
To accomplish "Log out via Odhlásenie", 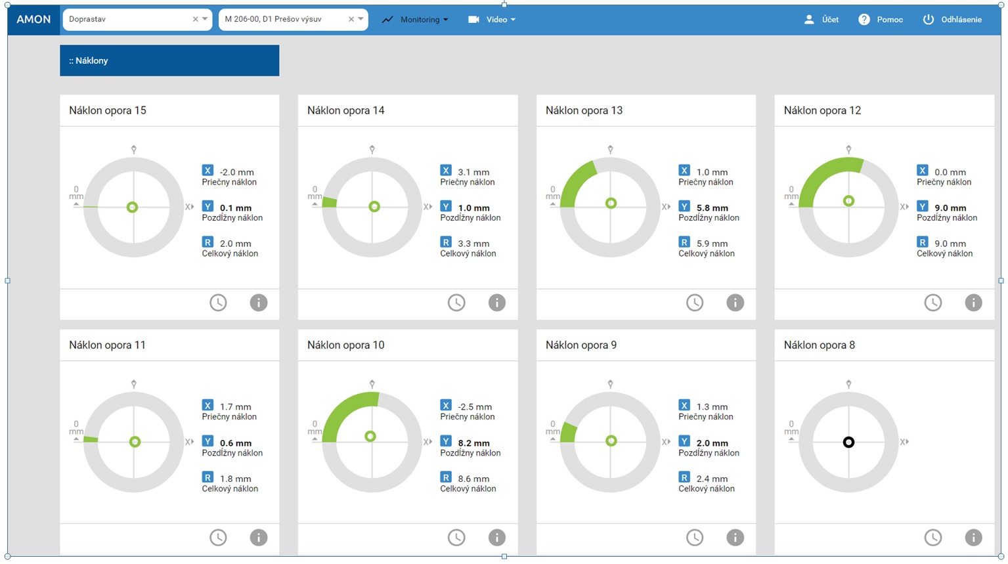I will point(952,20).
